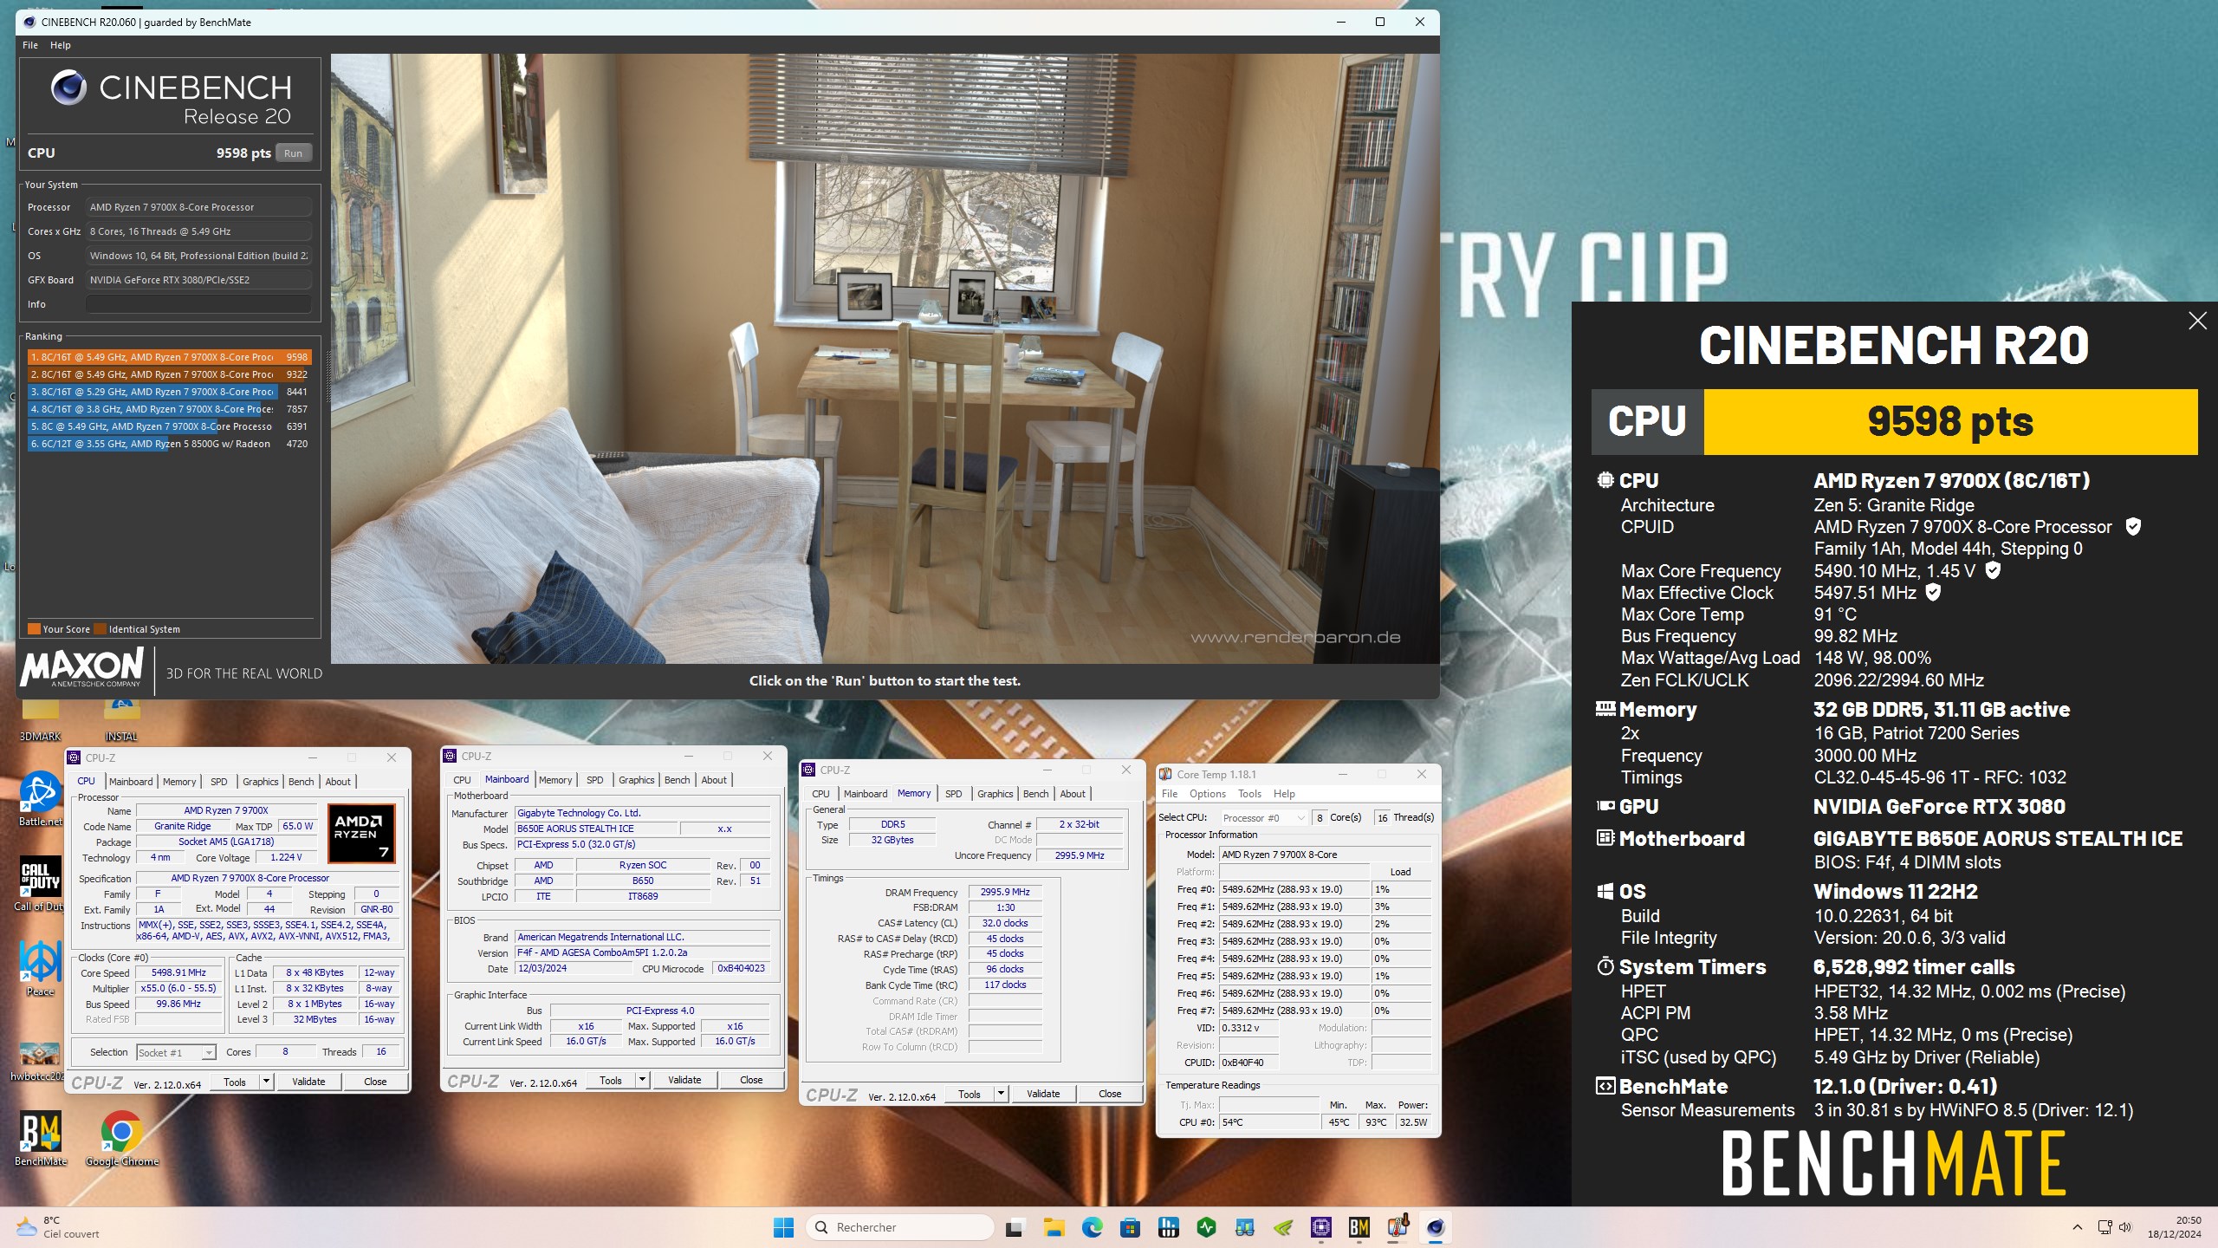Screen dimensions: 2218x1248
Task: Select the INSTAL desktop folder
Action: [x=121, y=721]
